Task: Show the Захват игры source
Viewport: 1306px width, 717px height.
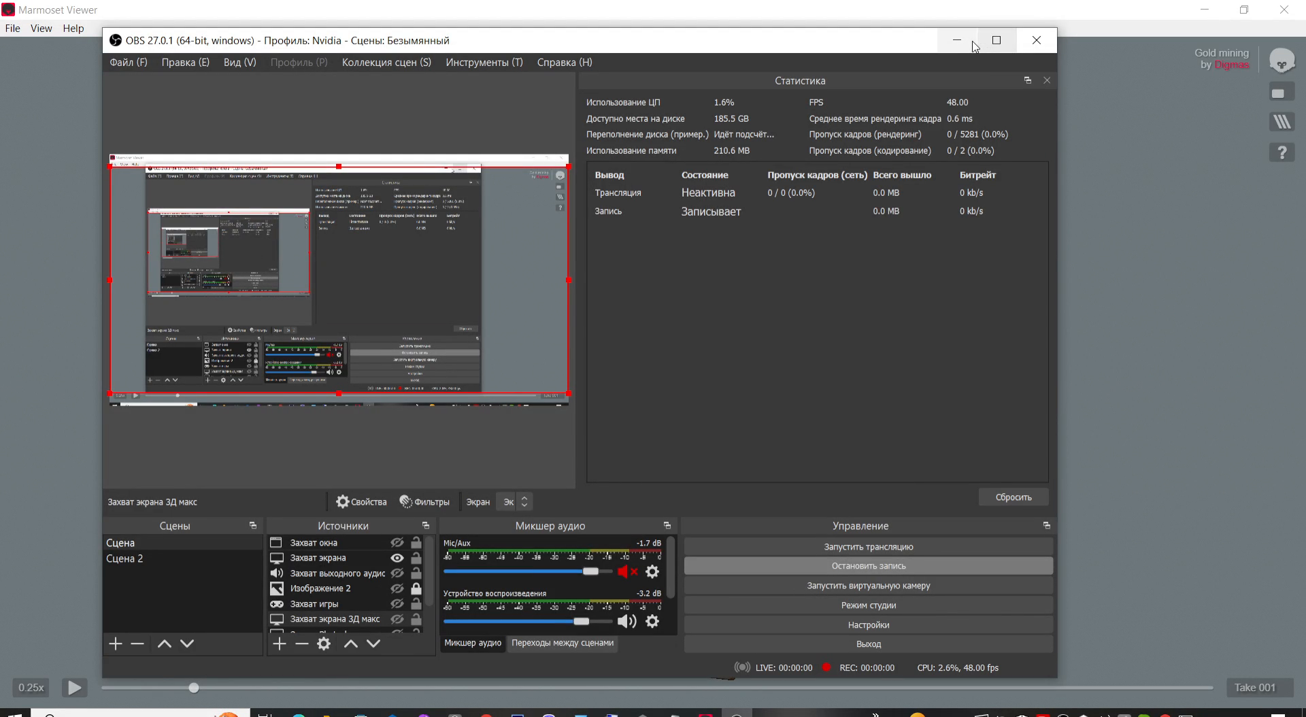Action: [x=397, y=604]
